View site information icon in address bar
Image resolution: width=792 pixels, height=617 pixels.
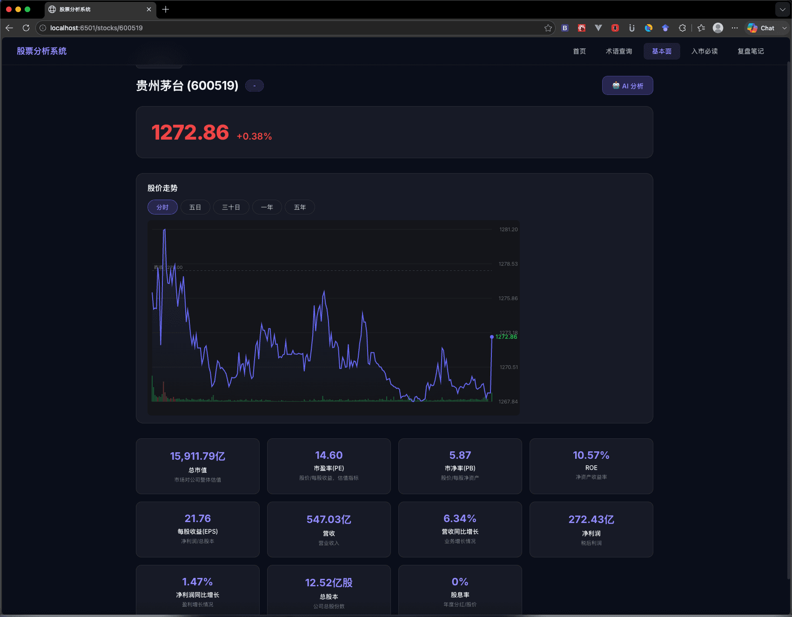point(43,28)
